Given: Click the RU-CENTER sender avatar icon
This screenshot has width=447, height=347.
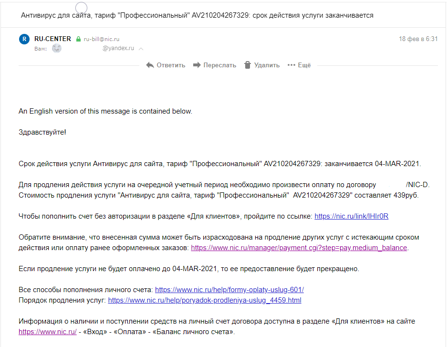Looking at the screenshot, I should point(24,39).
